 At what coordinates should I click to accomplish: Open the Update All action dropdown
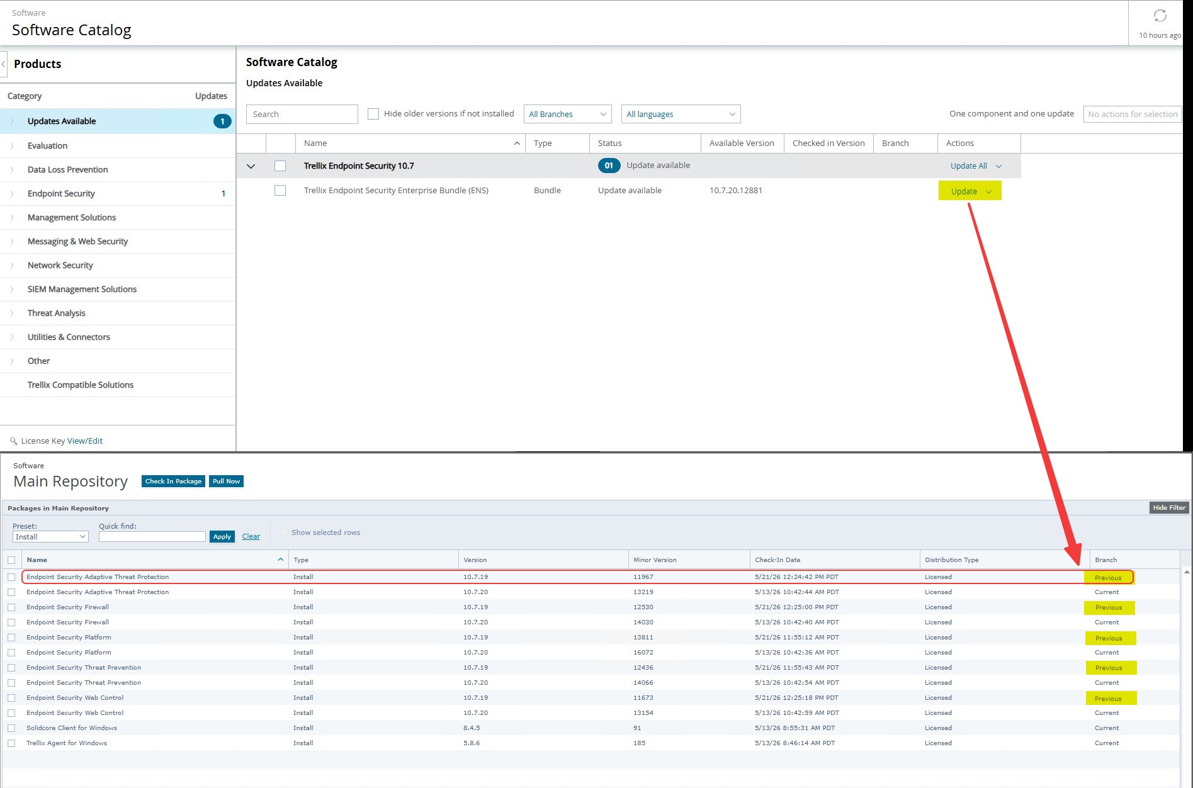pyautogui.click(x=976, y=166)
